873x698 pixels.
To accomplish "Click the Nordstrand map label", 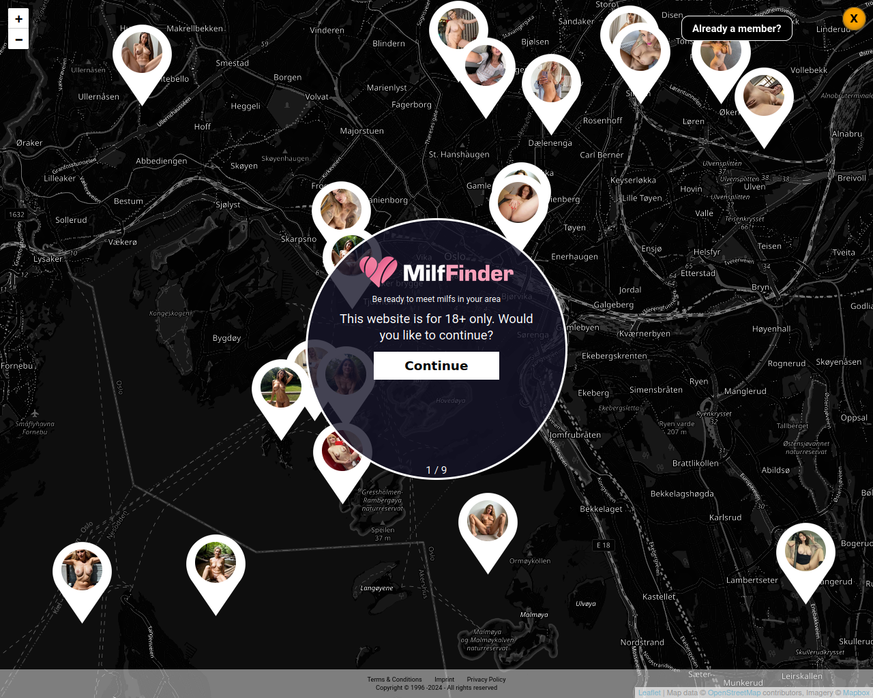I will coord(642,642).
